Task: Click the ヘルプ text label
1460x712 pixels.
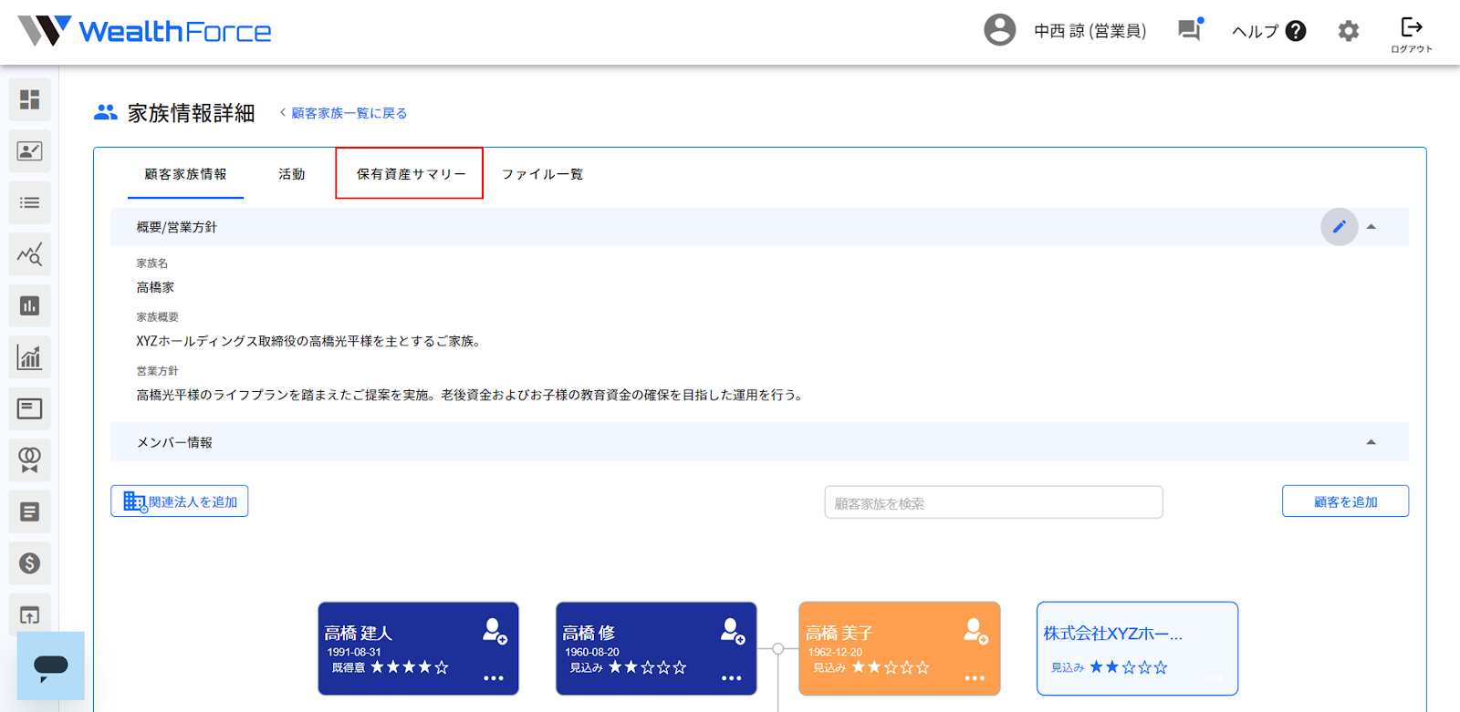Action: click(x=1256, y=31)
